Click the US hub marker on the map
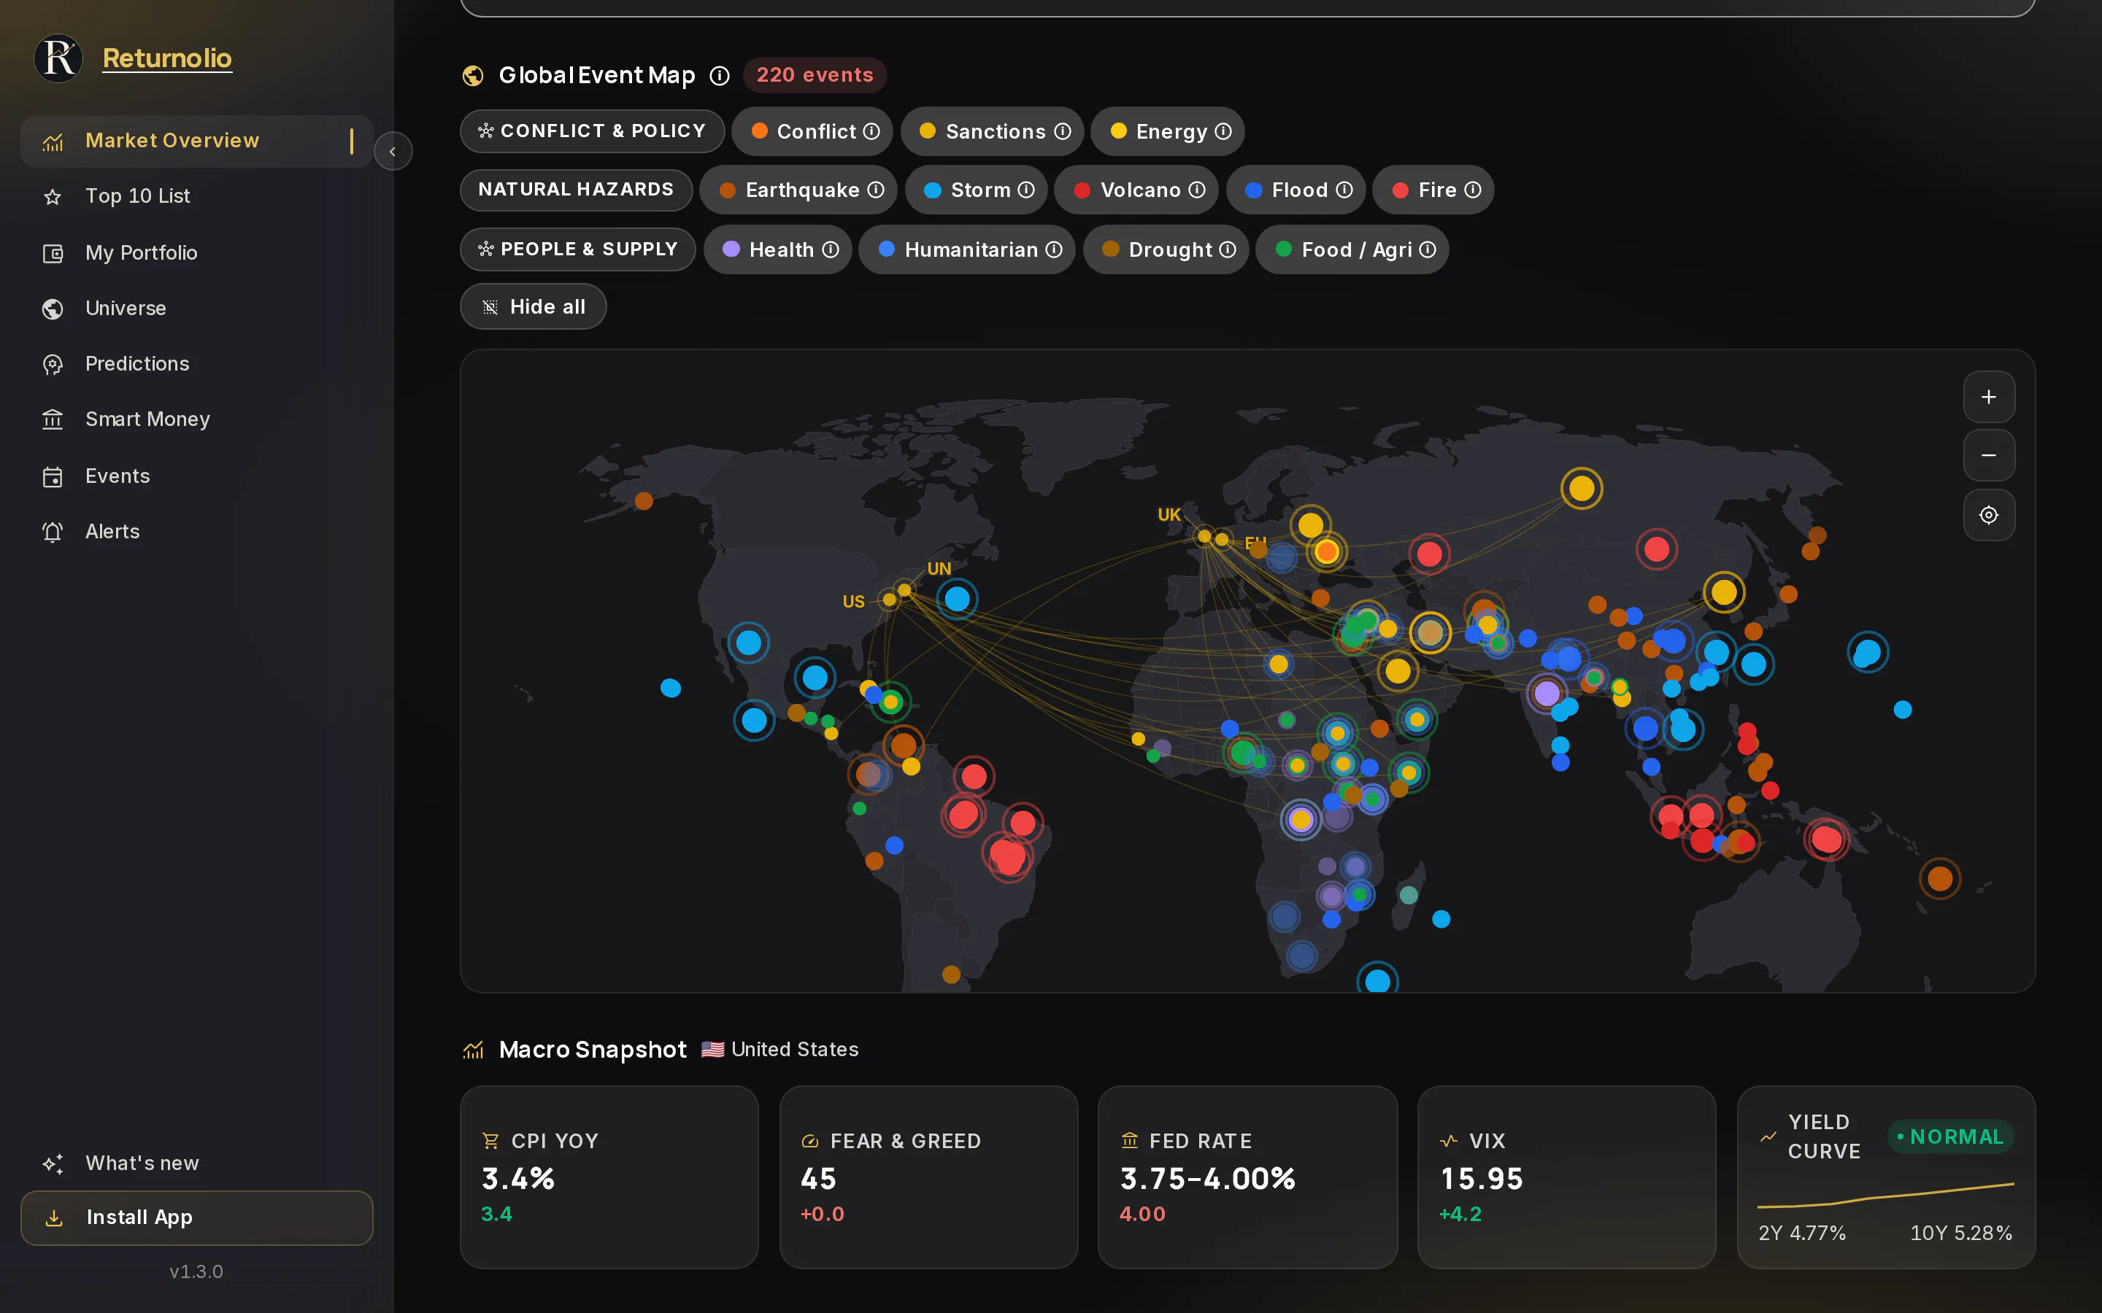Screen dimensions: 2102x1313 point(888,599)
